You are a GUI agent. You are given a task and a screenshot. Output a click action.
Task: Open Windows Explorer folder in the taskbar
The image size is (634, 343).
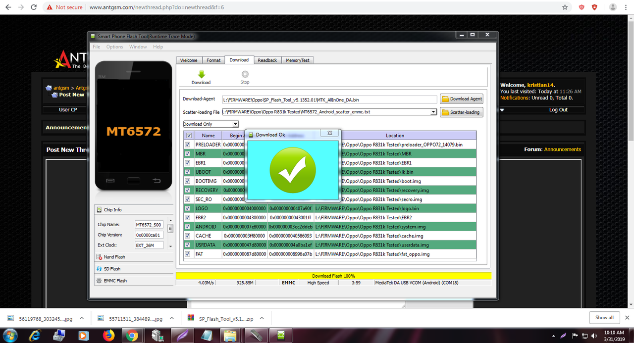(230, 335)
